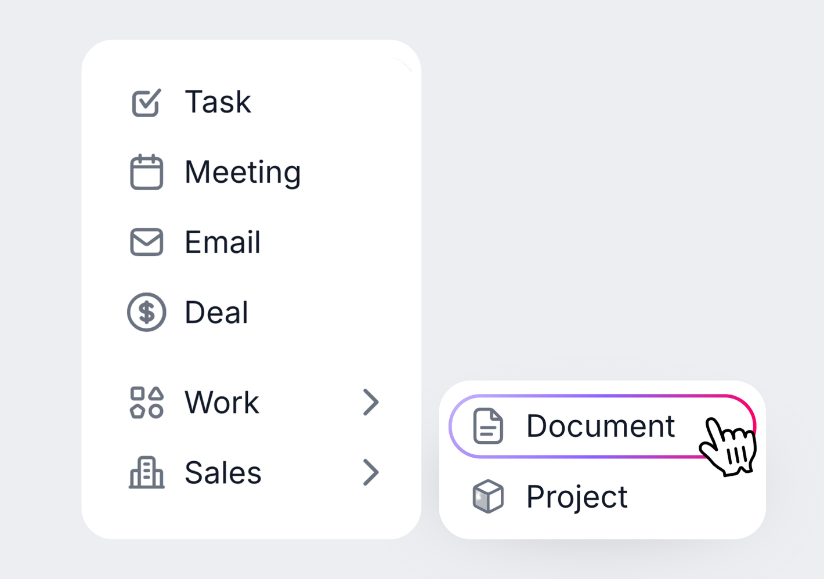Click the Meeting calendar icon
This screenshot has width=824, height=579.
coord(146,172)
